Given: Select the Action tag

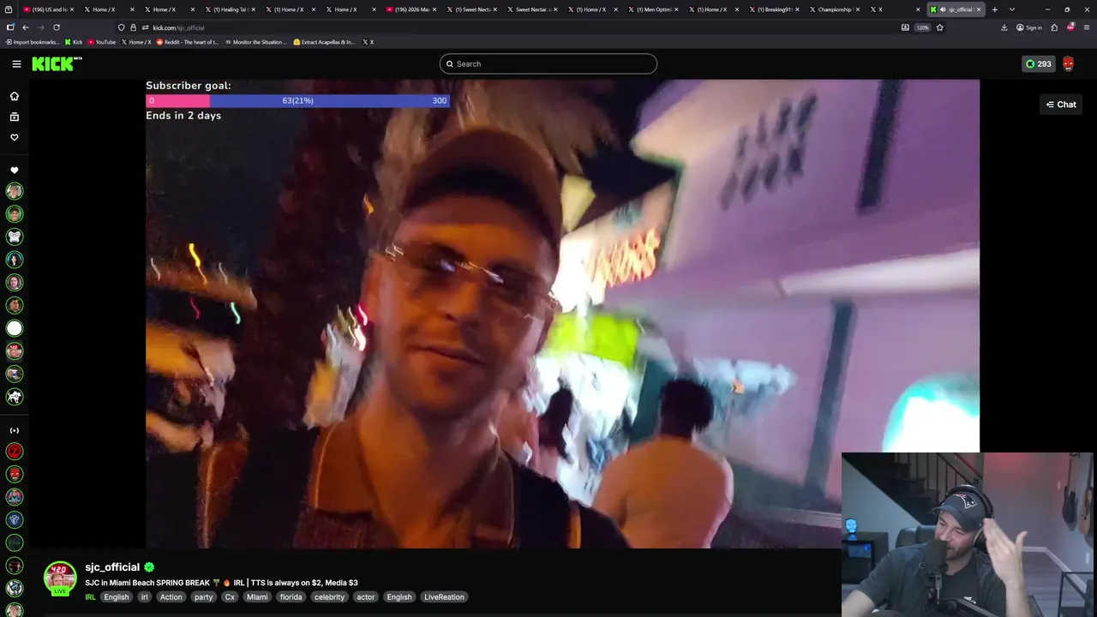Looking at the screenshot, I should pos(171,597).
